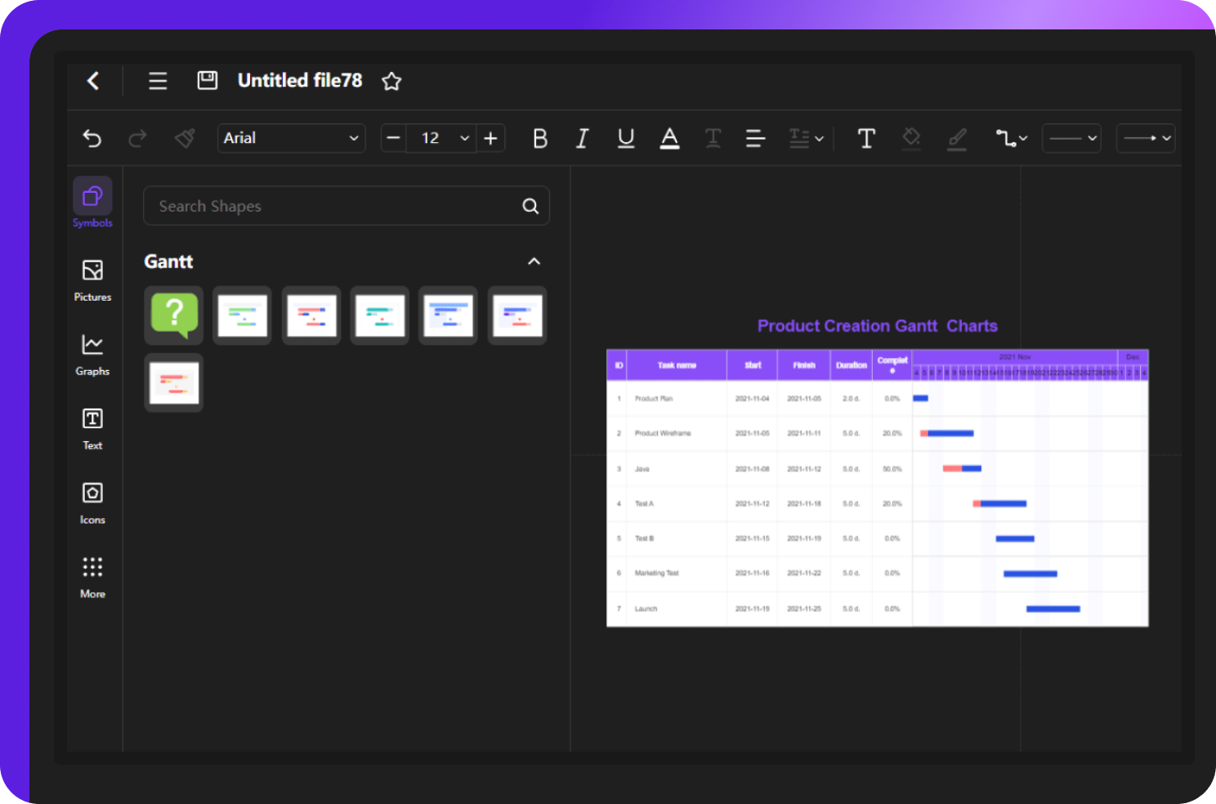This screenshot has width=1216, height=804.
Task: Toggle italic formatting
Action: pos(582,138)
